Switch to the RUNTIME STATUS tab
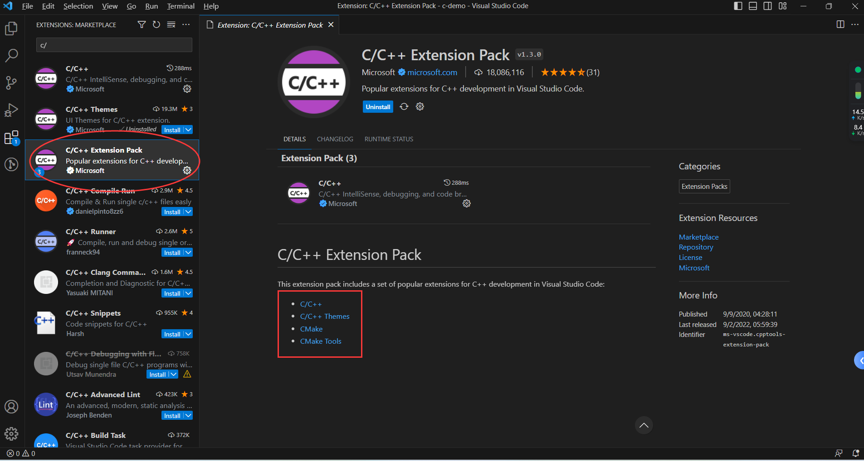 click(x=389, y=139)
